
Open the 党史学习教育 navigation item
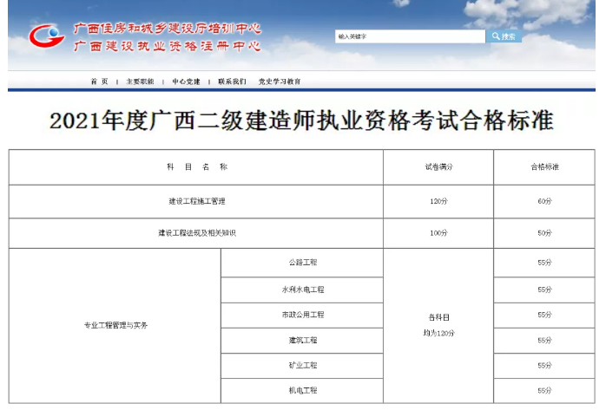click(x=280, y=81)
